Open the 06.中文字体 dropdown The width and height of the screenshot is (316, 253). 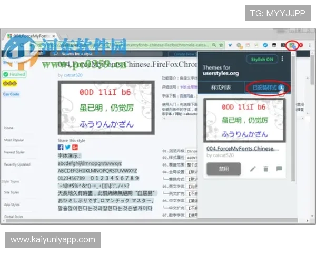click(x=191, y=201)
